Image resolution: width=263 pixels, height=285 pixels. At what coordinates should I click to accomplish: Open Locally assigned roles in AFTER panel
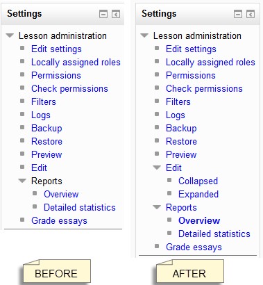coord(210,63)
